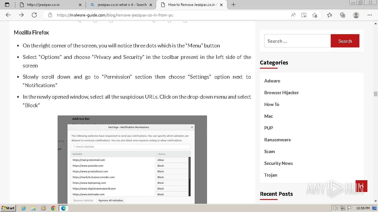
Task: Open Google Chrome from taskbar
Action: tap(53, 208)
